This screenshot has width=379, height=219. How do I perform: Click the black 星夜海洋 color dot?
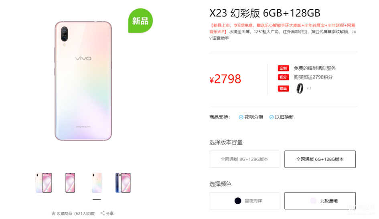tap(238, 201)
